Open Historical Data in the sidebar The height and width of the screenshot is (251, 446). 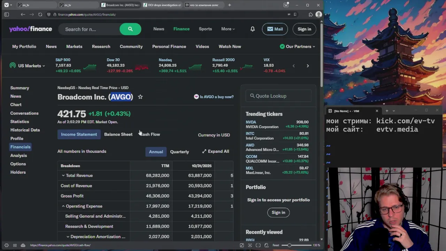[25, 130]
